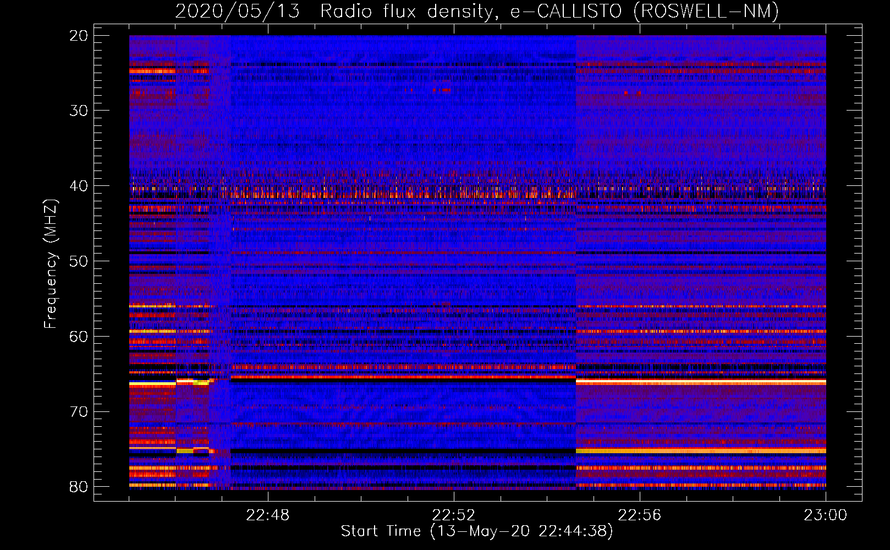
Task: Click the 23:00 time tick label
Action: click(x=826, y=515)
